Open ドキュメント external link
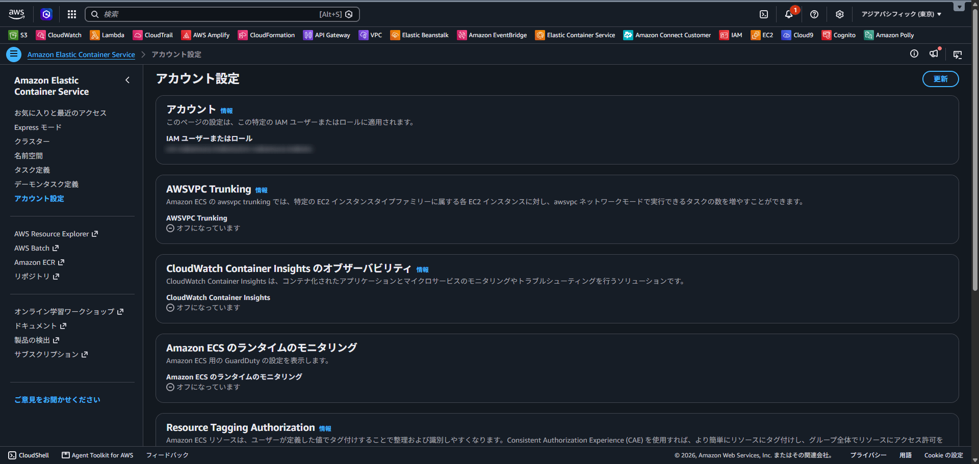This screenshot has height=464, width=979. pyautogui.click(x=40, y=326)
